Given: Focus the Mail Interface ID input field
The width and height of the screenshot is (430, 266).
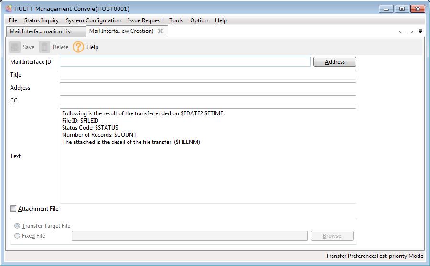Looking at the screenshot, I should [185, 62].
